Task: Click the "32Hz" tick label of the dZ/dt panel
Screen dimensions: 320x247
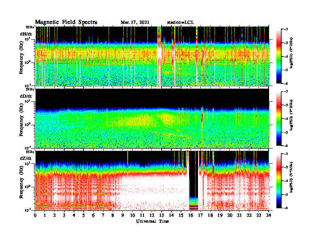Action: [x=30, y=152]
